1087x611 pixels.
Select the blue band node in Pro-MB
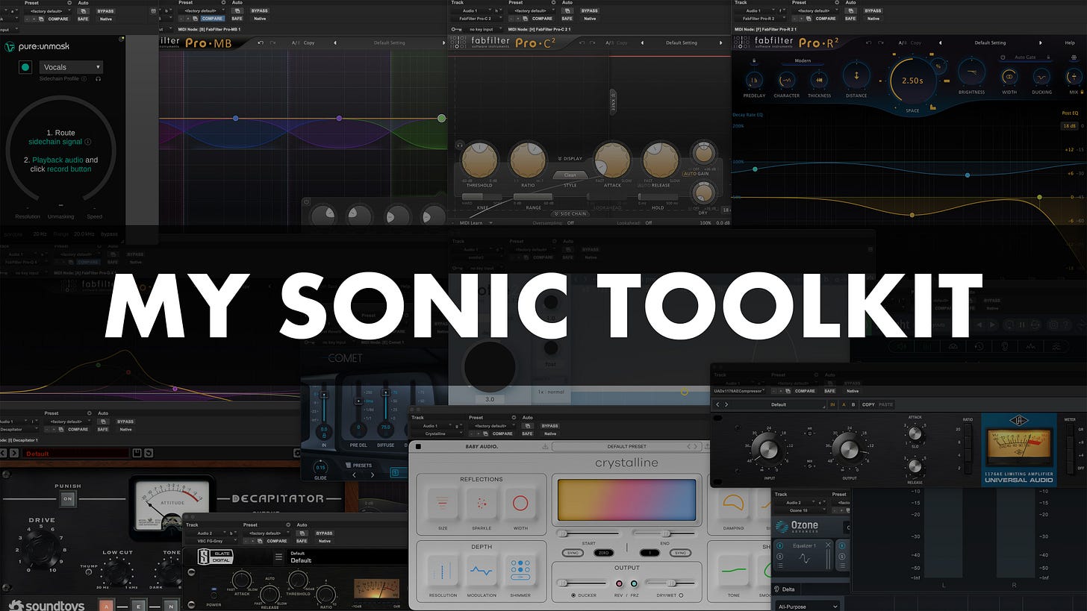tap(236, 118)
